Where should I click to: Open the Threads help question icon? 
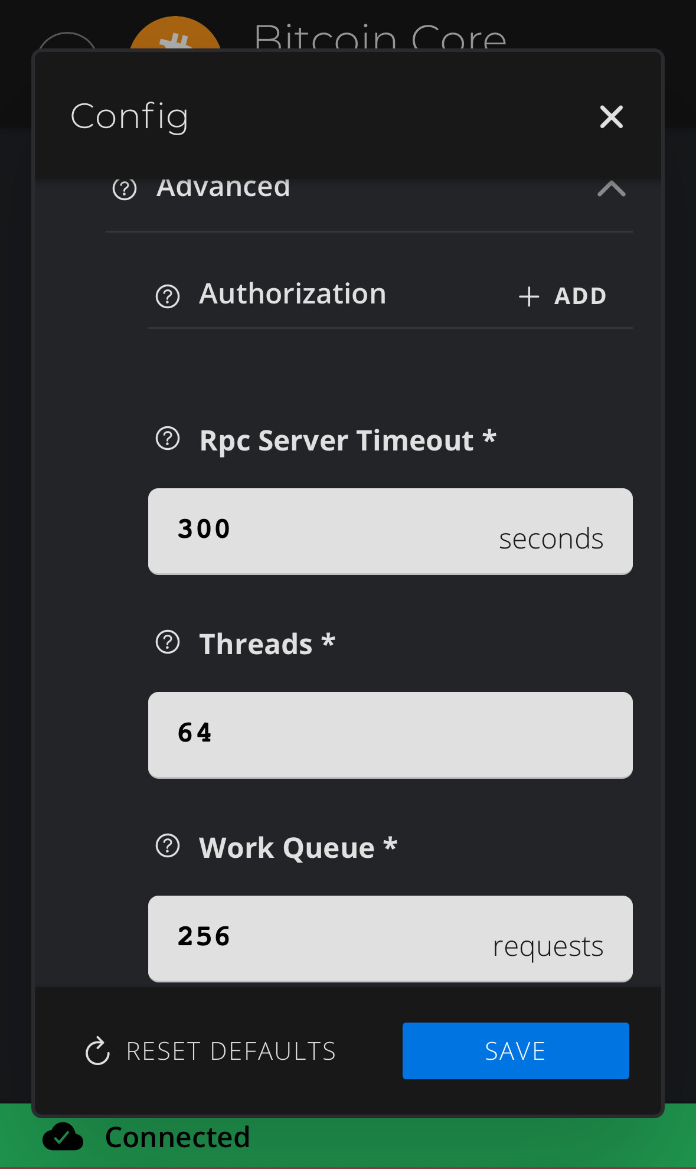(168, 642)
